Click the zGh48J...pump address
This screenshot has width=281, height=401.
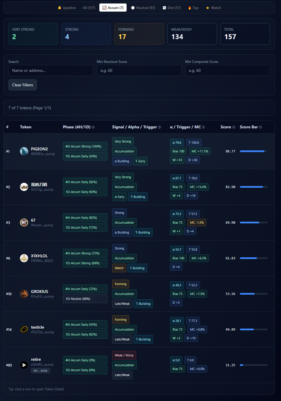coord(42,364)
